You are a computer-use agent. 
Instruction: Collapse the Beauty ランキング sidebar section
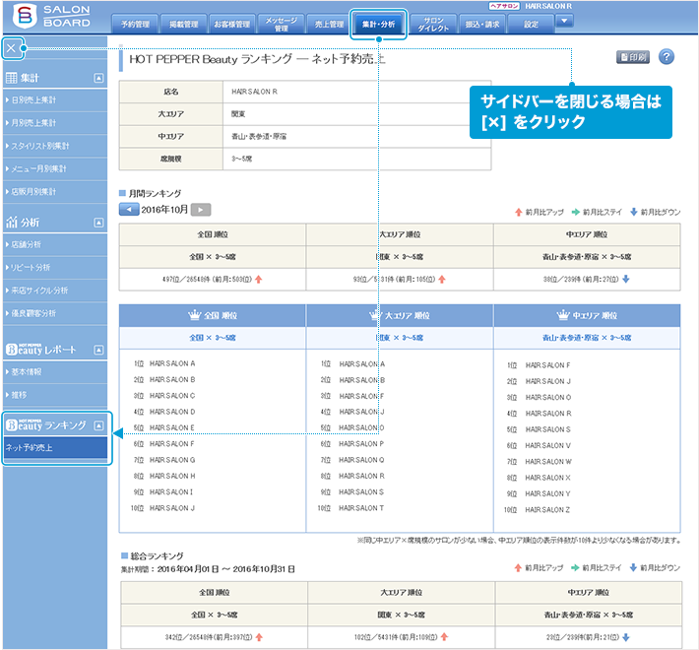coord(98,425)
